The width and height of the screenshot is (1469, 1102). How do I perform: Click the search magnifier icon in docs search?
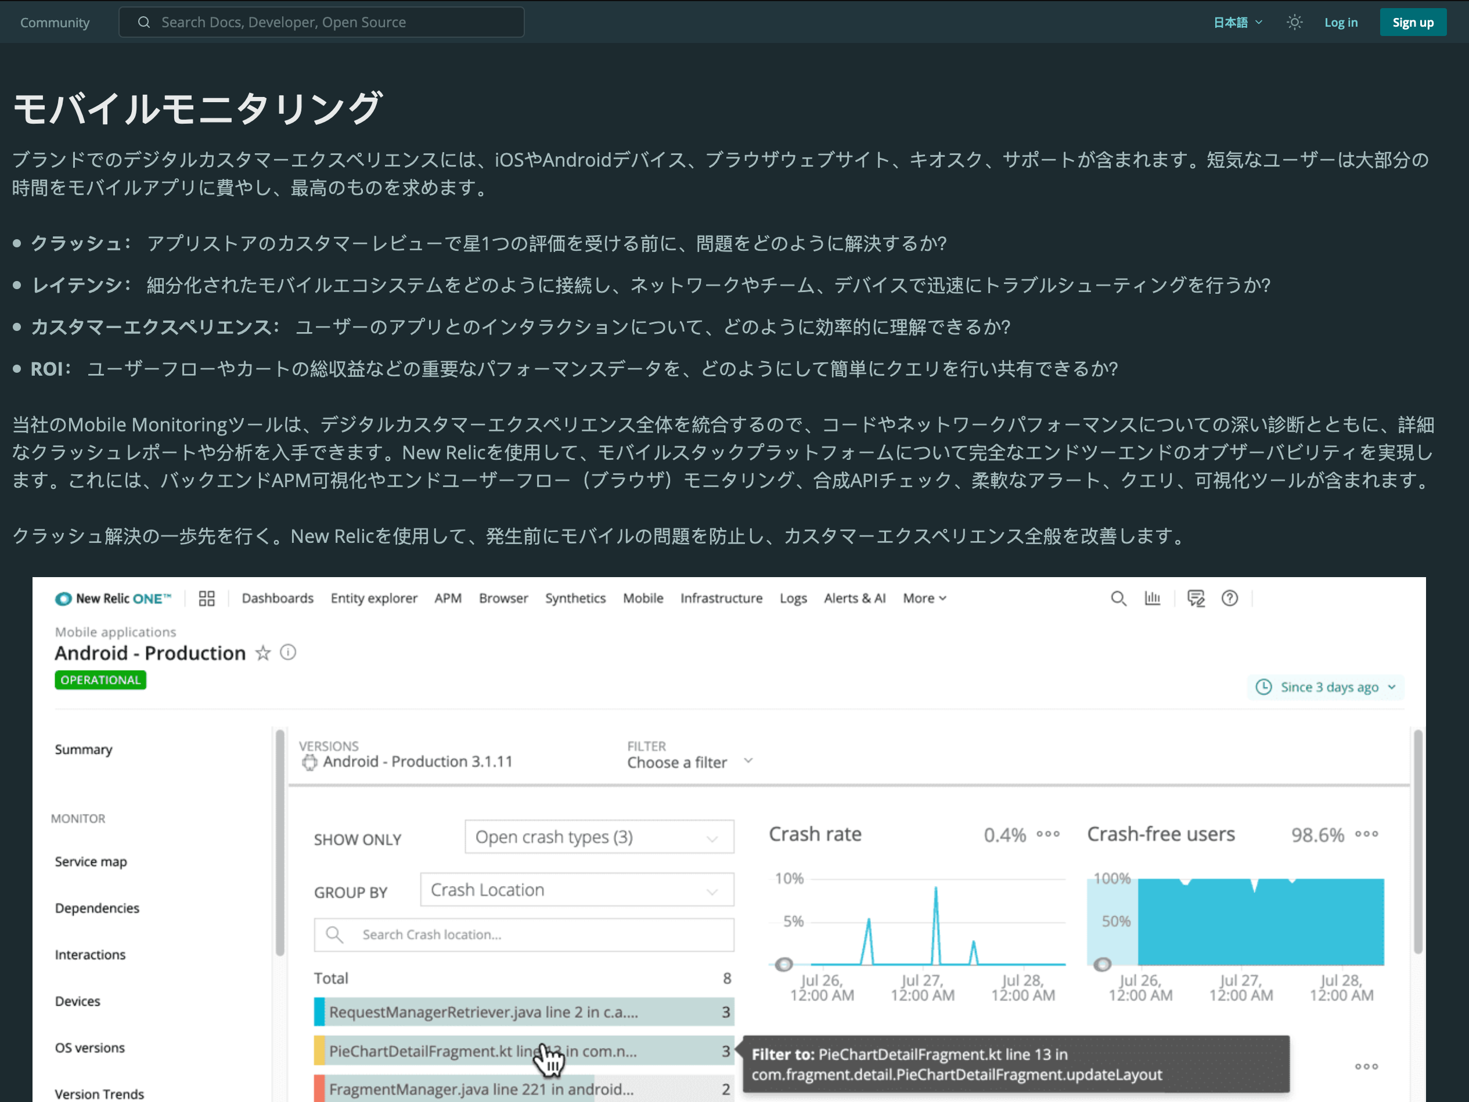click(143, 22)
